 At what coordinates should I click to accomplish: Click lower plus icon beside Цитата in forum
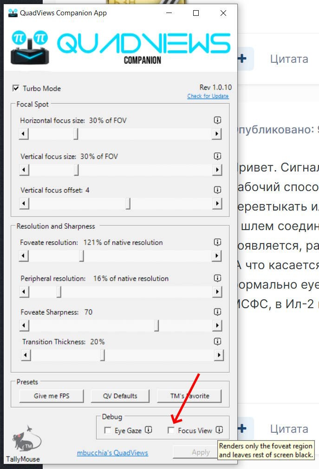coord(242,429)
